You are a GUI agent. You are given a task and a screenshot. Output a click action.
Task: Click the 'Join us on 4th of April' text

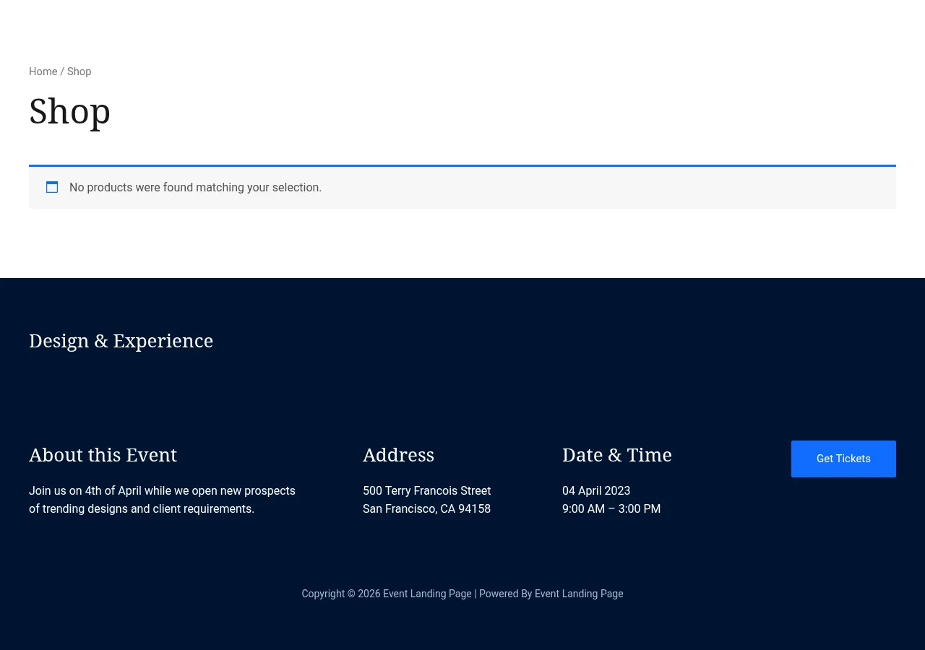(x=162, y=500)
